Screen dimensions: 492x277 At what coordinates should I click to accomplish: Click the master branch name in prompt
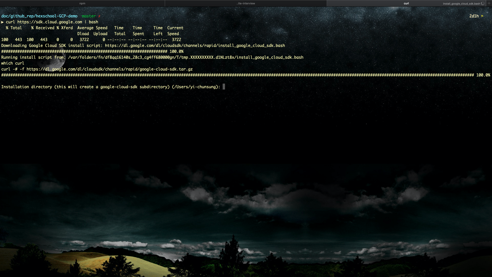(x=89, y=16)
